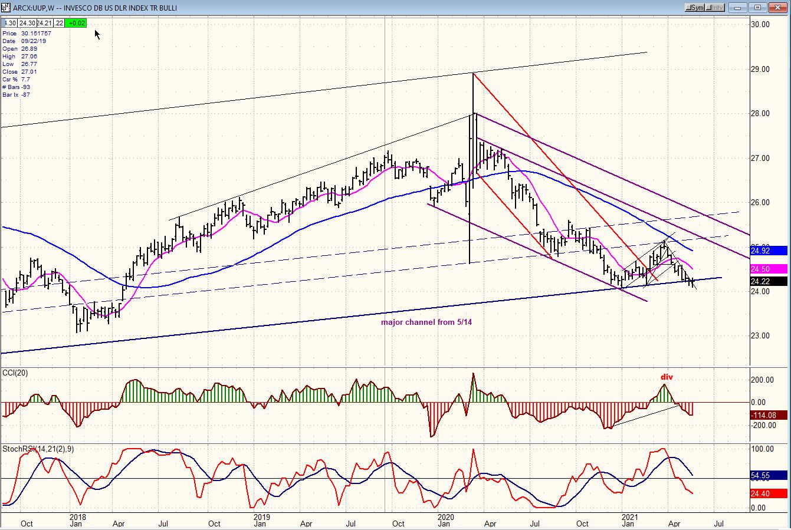Click the 'major channel from 5/14' annotation
The image size is (791, 530).
(426, 322)
